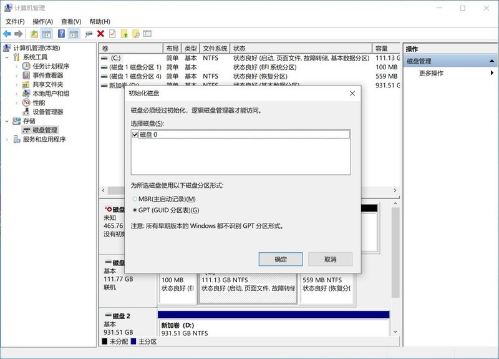Screen dimensions: 499x359
Task: Open 任务计划程序 in the tree
Action: point(51,66)
